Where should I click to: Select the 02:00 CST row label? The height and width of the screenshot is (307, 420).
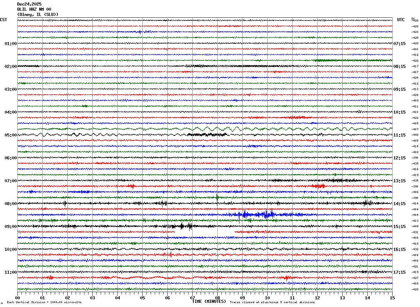click(11, 67)
